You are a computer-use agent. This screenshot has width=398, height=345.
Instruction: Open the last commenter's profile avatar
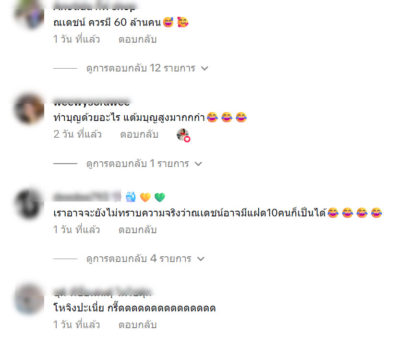[x=29, y=299]
